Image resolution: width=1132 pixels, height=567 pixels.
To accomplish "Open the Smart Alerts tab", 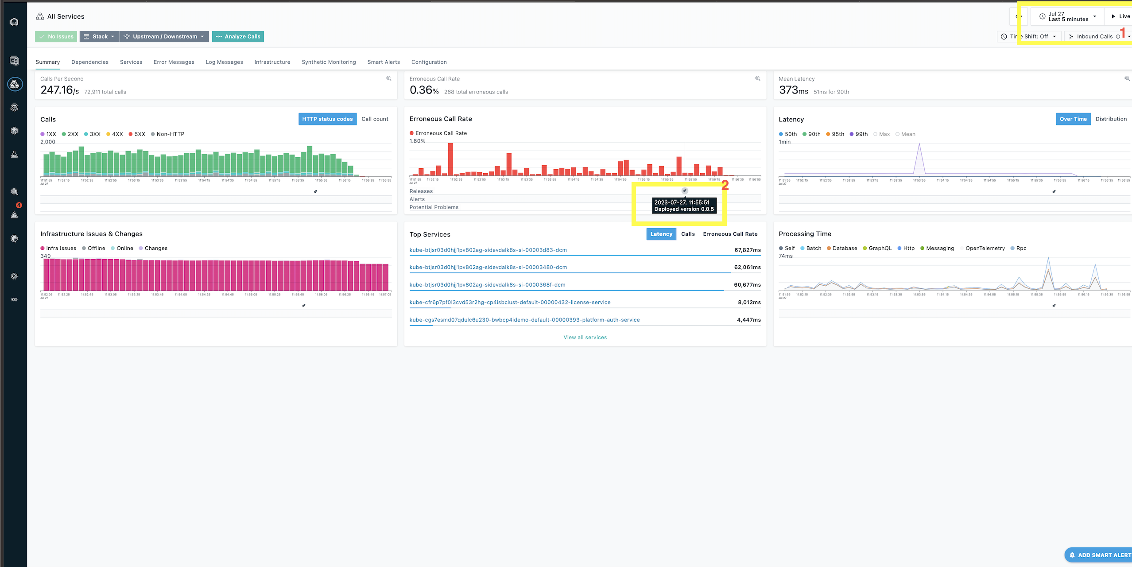I will (x=384, y=62).
